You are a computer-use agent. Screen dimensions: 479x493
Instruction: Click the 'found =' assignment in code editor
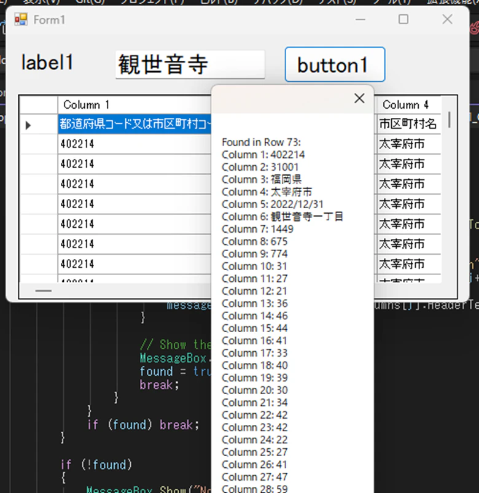coord(163,371)
